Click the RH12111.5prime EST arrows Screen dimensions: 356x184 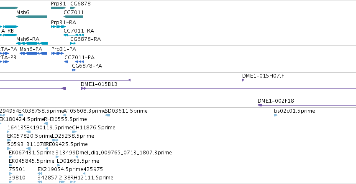click(x=73, y=182)
